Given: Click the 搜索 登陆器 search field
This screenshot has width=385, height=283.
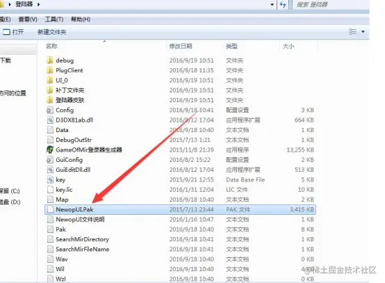Looking at the screenshot, I should pos(331,4).
